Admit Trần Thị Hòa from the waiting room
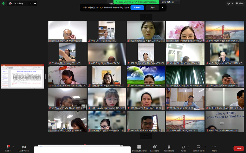246x153 pixels. coord(137,8)
